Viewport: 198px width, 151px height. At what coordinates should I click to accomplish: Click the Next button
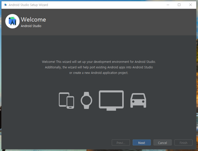click(x=142, y=143)
